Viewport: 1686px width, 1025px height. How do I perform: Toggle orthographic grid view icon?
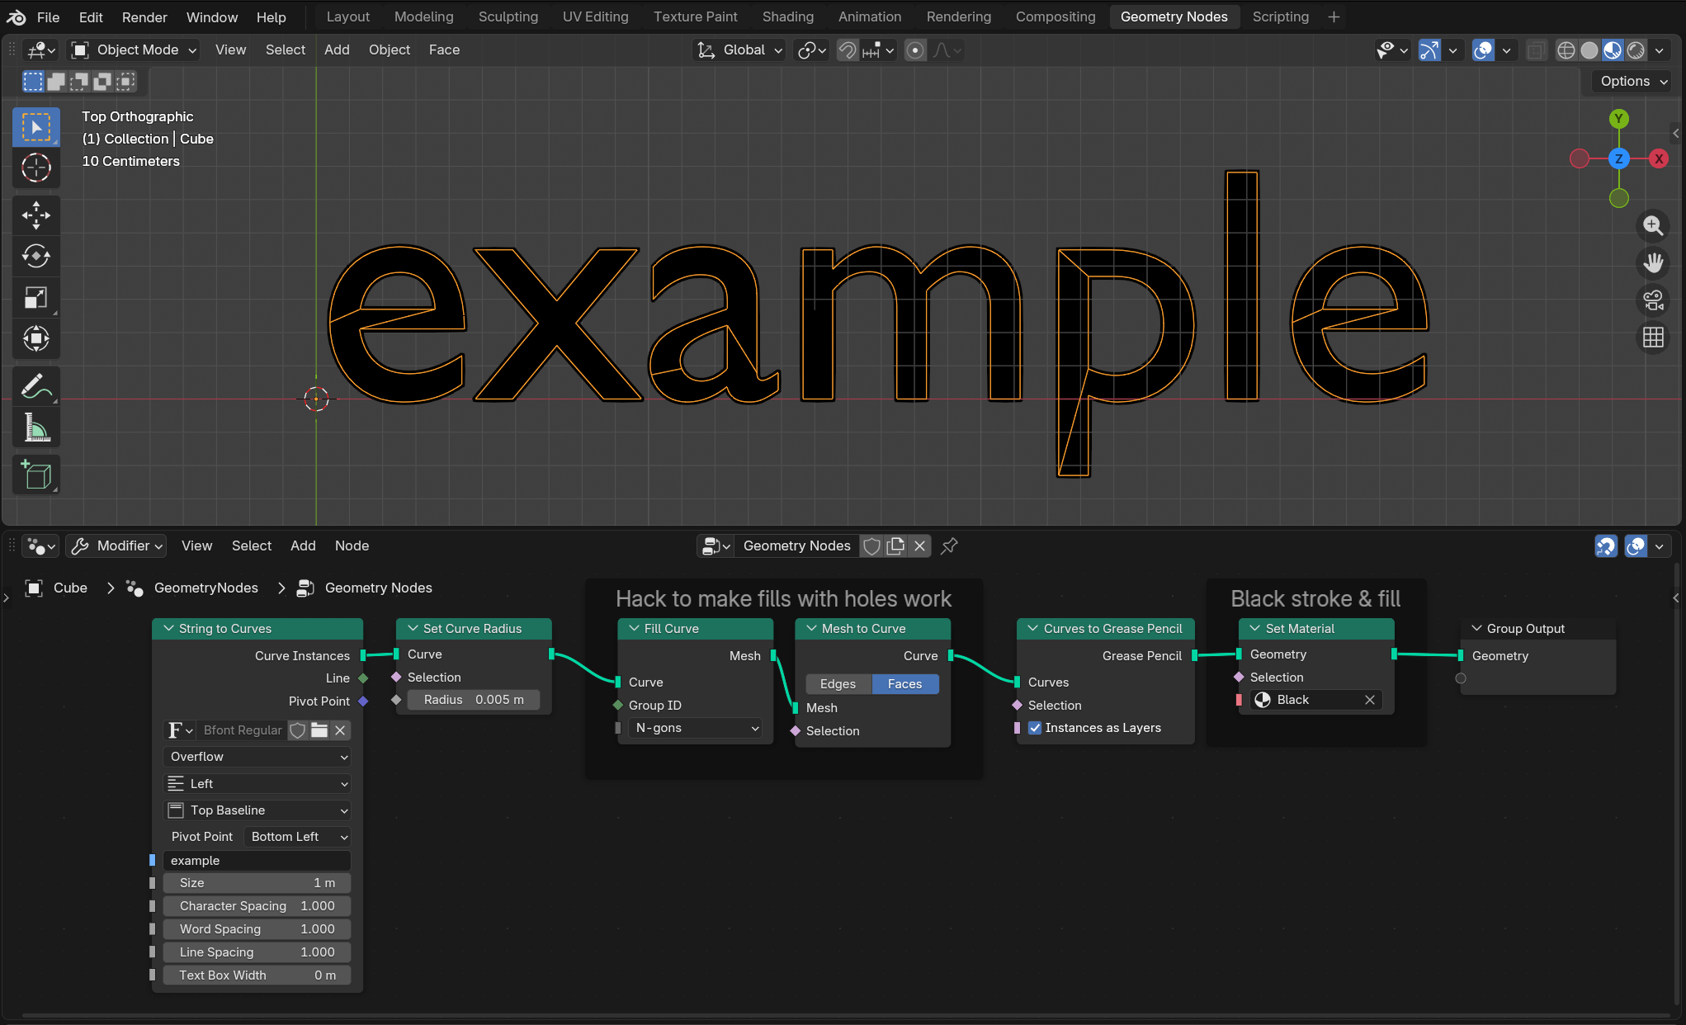pos(1653,338)
